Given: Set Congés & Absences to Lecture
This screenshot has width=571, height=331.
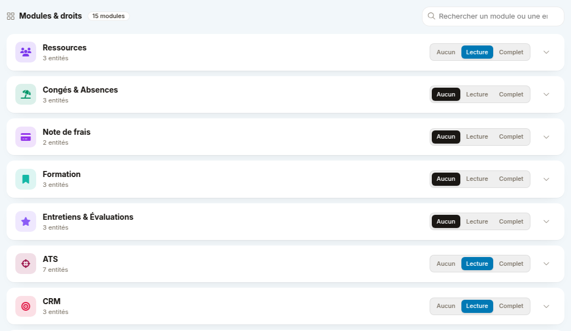Looking at the screenshot, I should point(477,94).
